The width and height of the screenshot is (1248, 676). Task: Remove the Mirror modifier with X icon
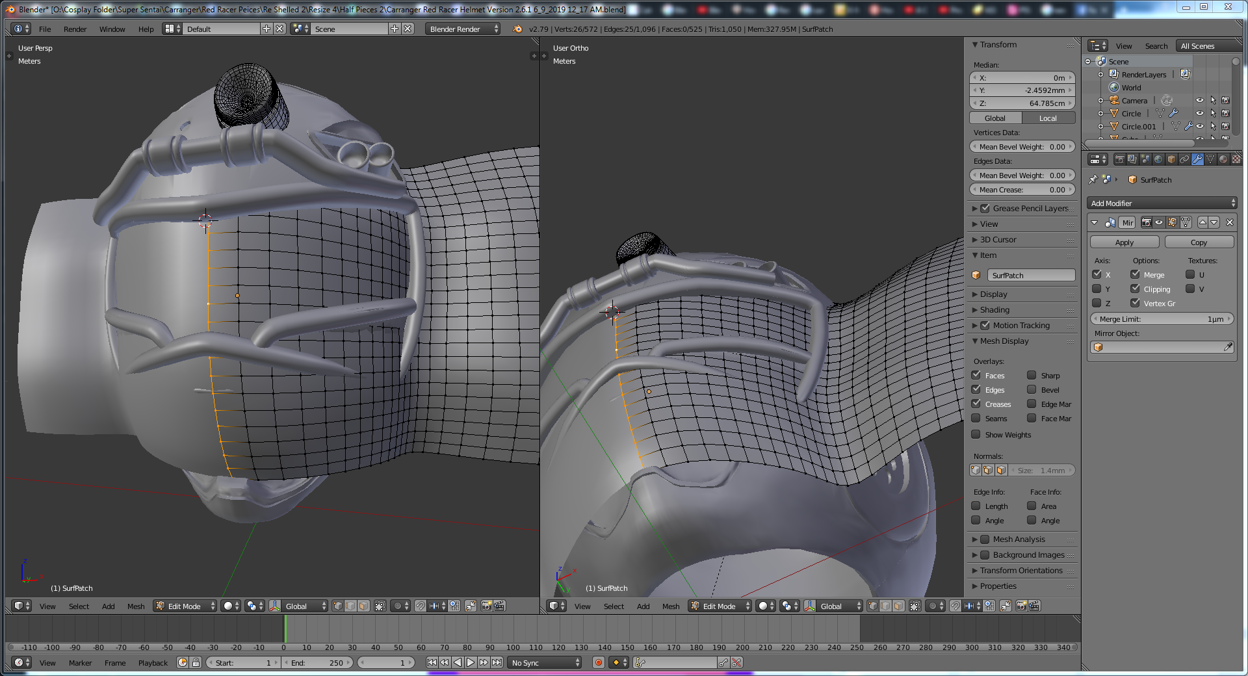(1229, 222)
